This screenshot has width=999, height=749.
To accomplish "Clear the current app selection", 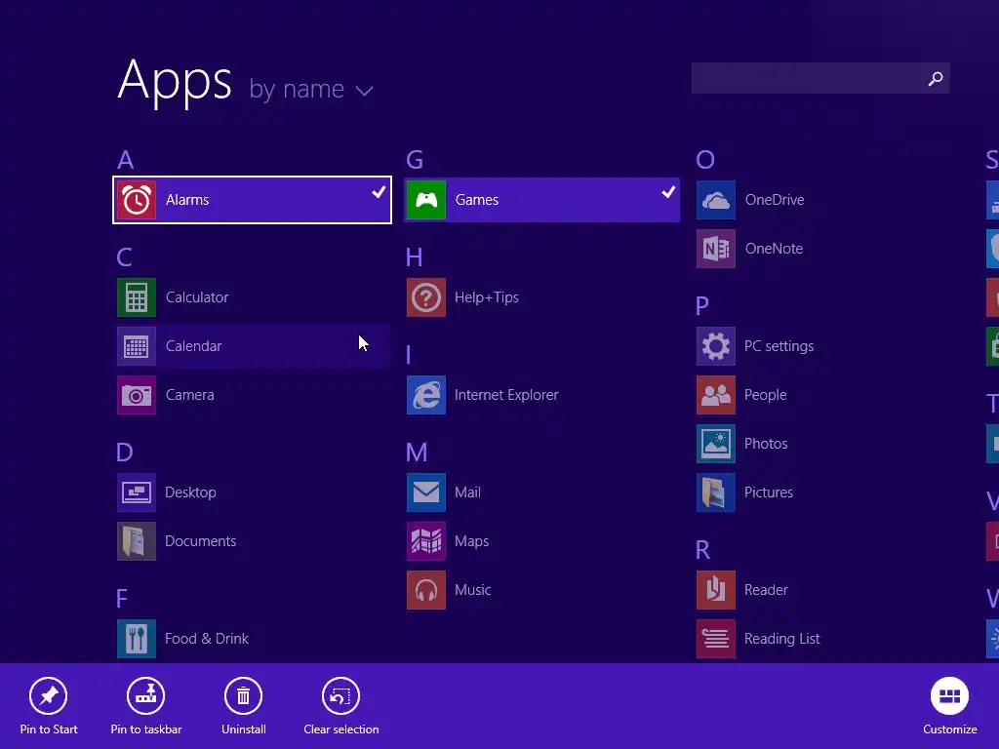I will tap(340, 706).
